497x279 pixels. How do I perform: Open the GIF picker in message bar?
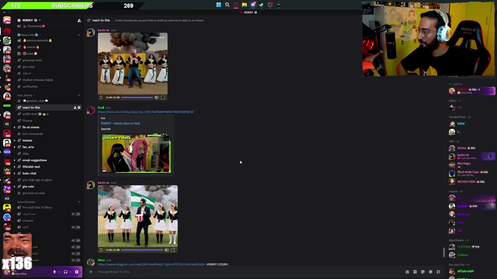[415, 272]
